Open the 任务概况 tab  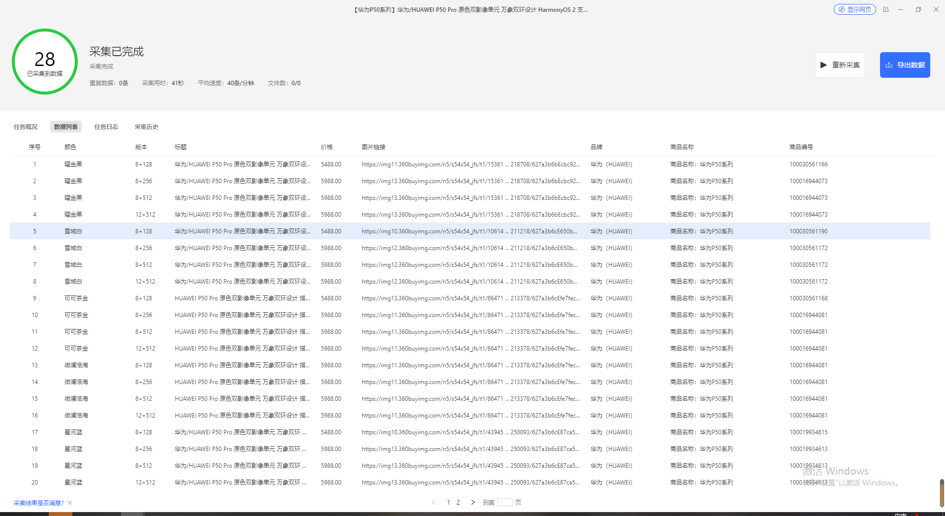point(26,127)
